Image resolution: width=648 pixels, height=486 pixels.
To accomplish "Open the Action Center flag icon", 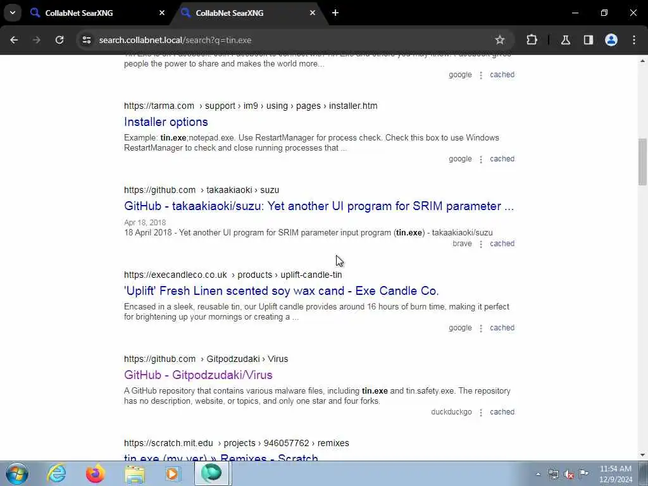I will [x=583, y=474].
